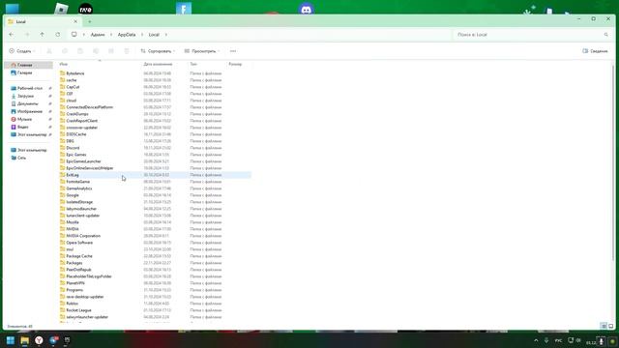Click the Админ breadcrumb
The image size is (619, 348).
pyautogui.click(x=98, y=35)
